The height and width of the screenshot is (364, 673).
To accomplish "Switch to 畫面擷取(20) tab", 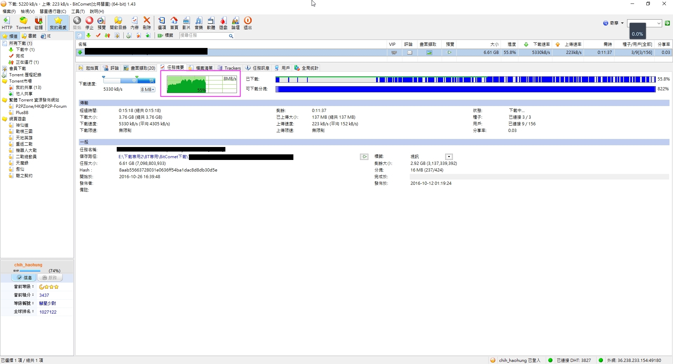I will click(x=139, y=68).
